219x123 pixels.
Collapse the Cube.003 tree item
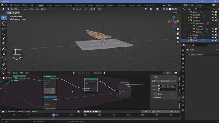click(188, 20)
